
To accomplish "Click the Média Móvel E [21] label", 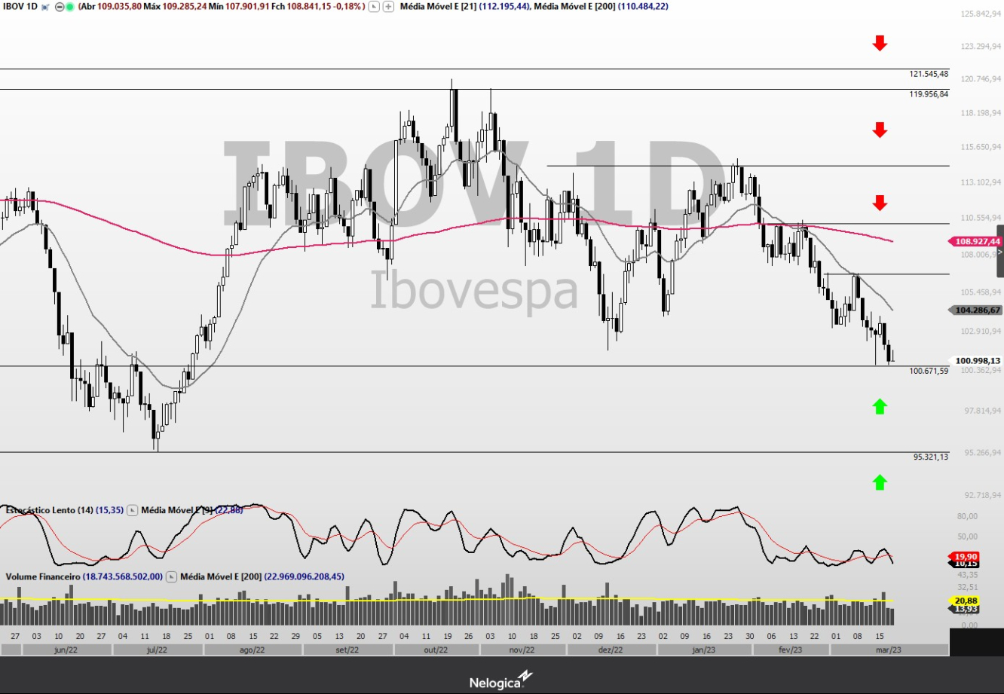I will (437, 7).
